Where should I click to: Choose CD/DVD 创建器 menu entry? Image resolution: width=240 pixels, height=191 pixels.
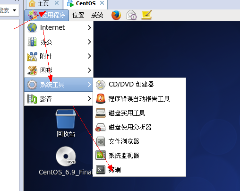point(139,85)
